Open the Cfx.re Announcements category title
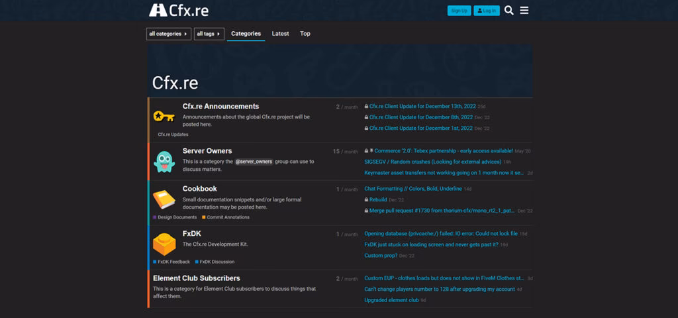 click(x=220, y=107)
